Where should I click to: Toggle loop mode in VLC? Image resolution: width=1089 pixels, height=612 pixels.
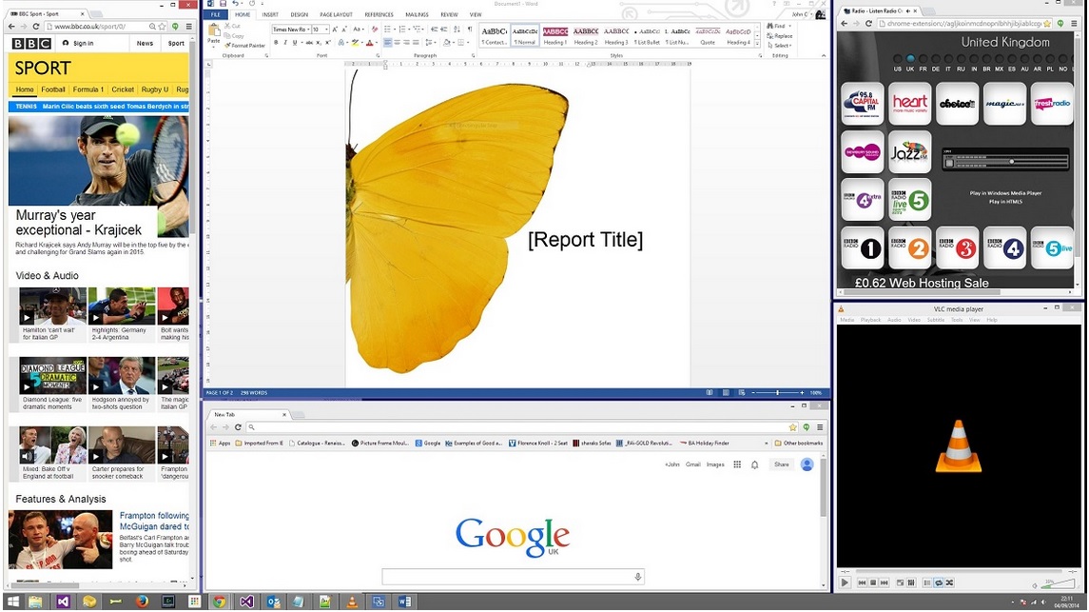(939, 582)
